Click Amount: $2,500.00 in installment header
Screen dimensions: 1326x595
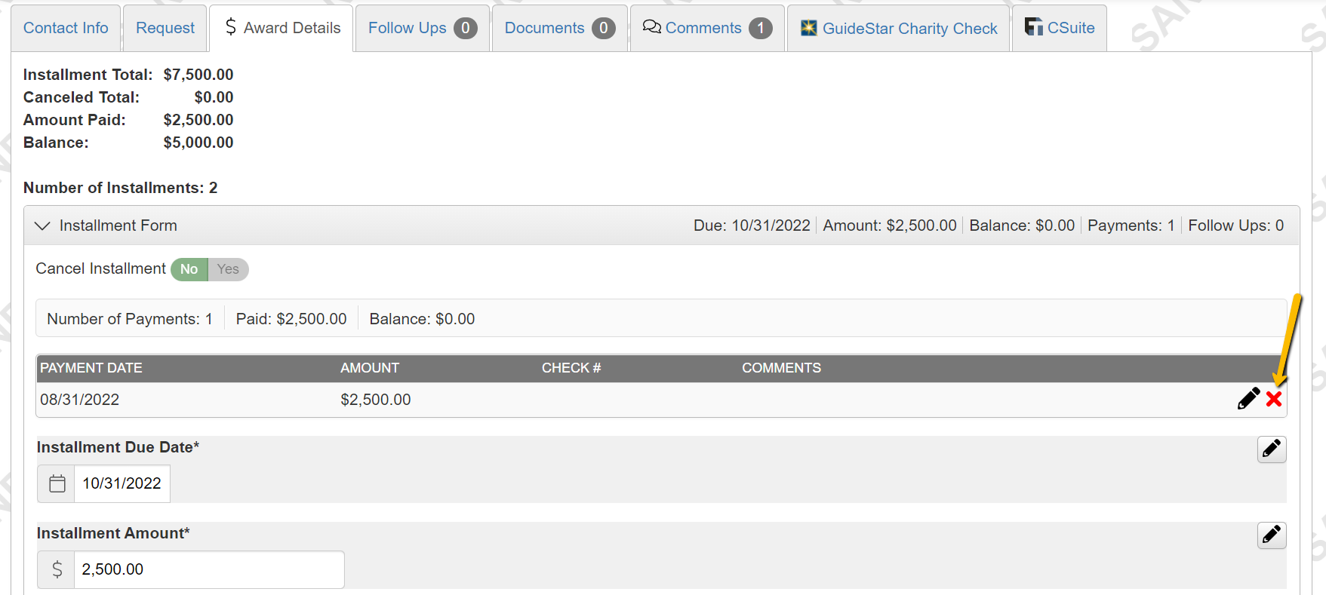click(x=890, y=225)
